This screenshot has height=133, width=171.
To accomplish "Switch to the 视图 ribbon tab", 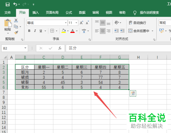I will [x=109, y=12].
